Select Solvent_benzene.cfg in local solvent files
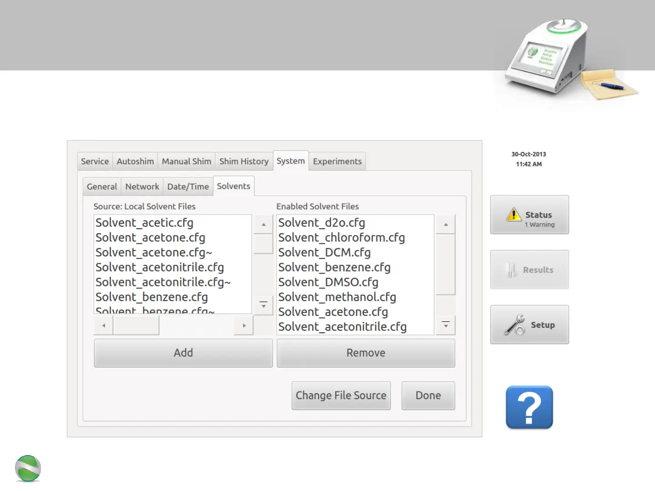The height and width of the screenshot is (491, 655). (x=173, y=297)
